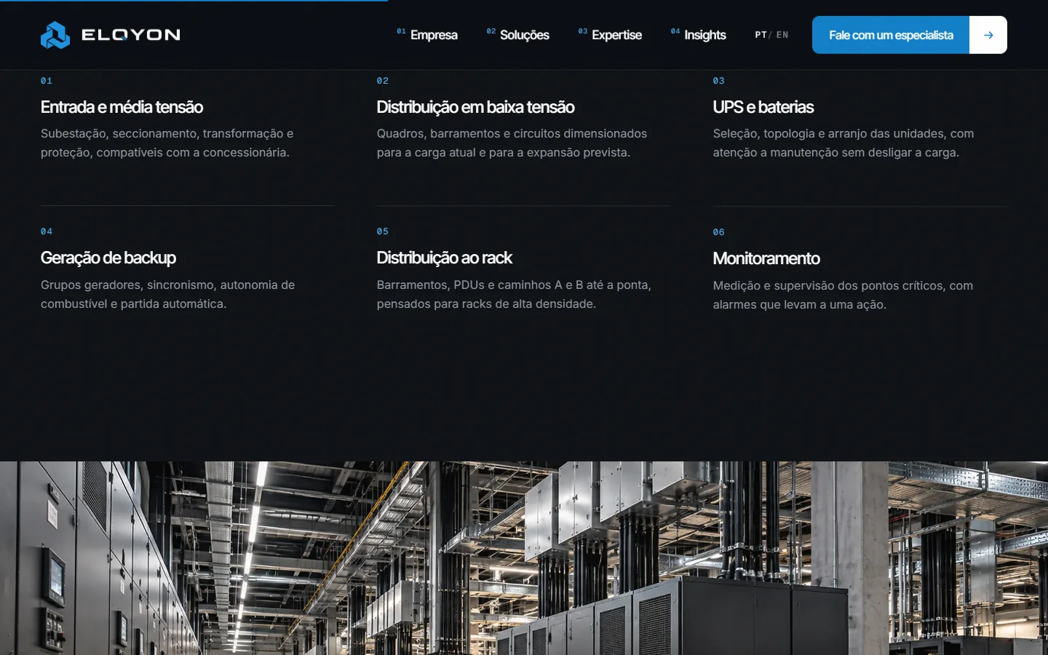The image size is (1048, 655).
Task: Select the Distribuição ao rack heading
Action: tap(445, 258)
